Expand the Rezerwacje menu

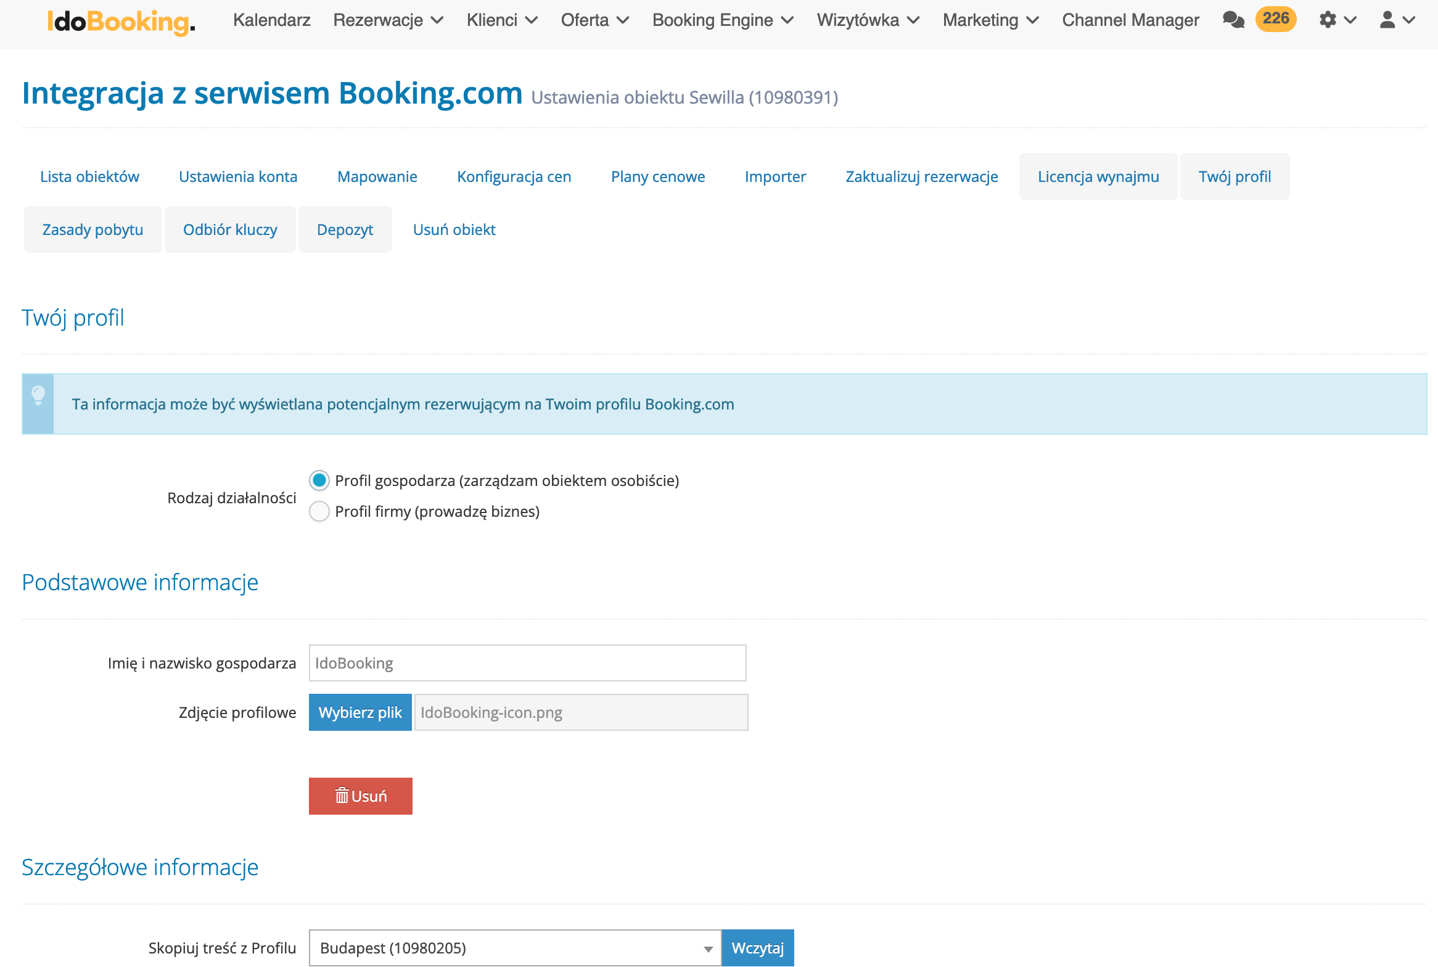coord(388,20)
